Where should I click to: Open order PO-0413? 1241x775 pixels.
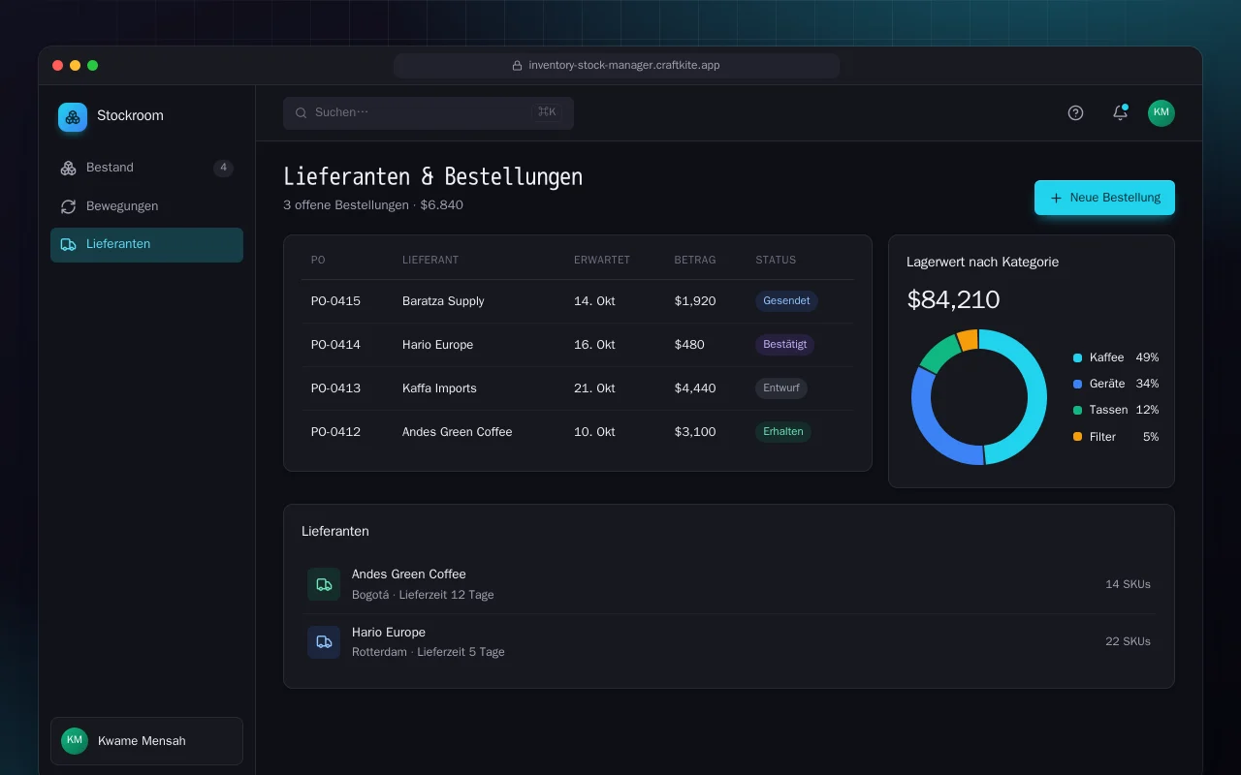click(335, 388)
